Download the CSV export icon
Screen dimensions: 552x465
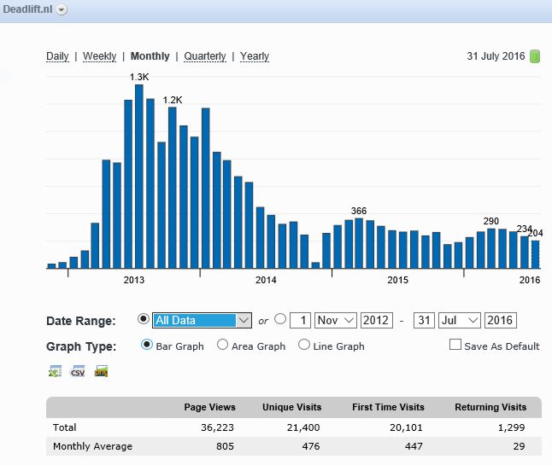tap(78, 371)
